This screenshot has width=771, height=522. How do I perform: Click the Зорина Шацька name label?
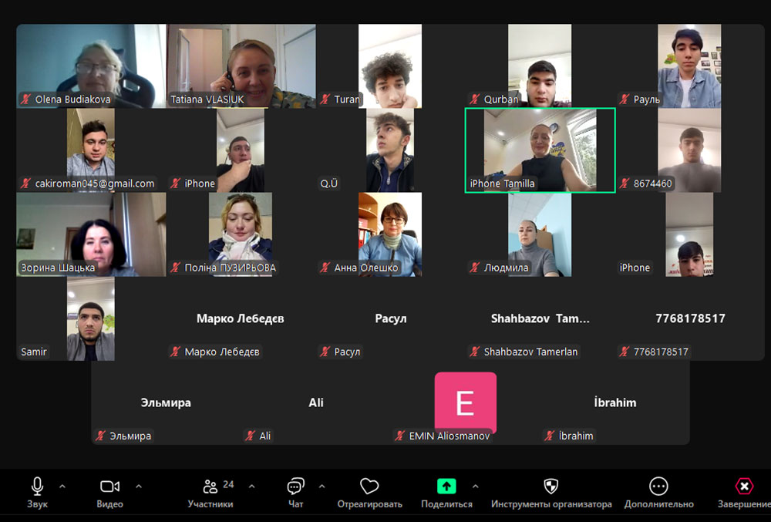point(58,268)
